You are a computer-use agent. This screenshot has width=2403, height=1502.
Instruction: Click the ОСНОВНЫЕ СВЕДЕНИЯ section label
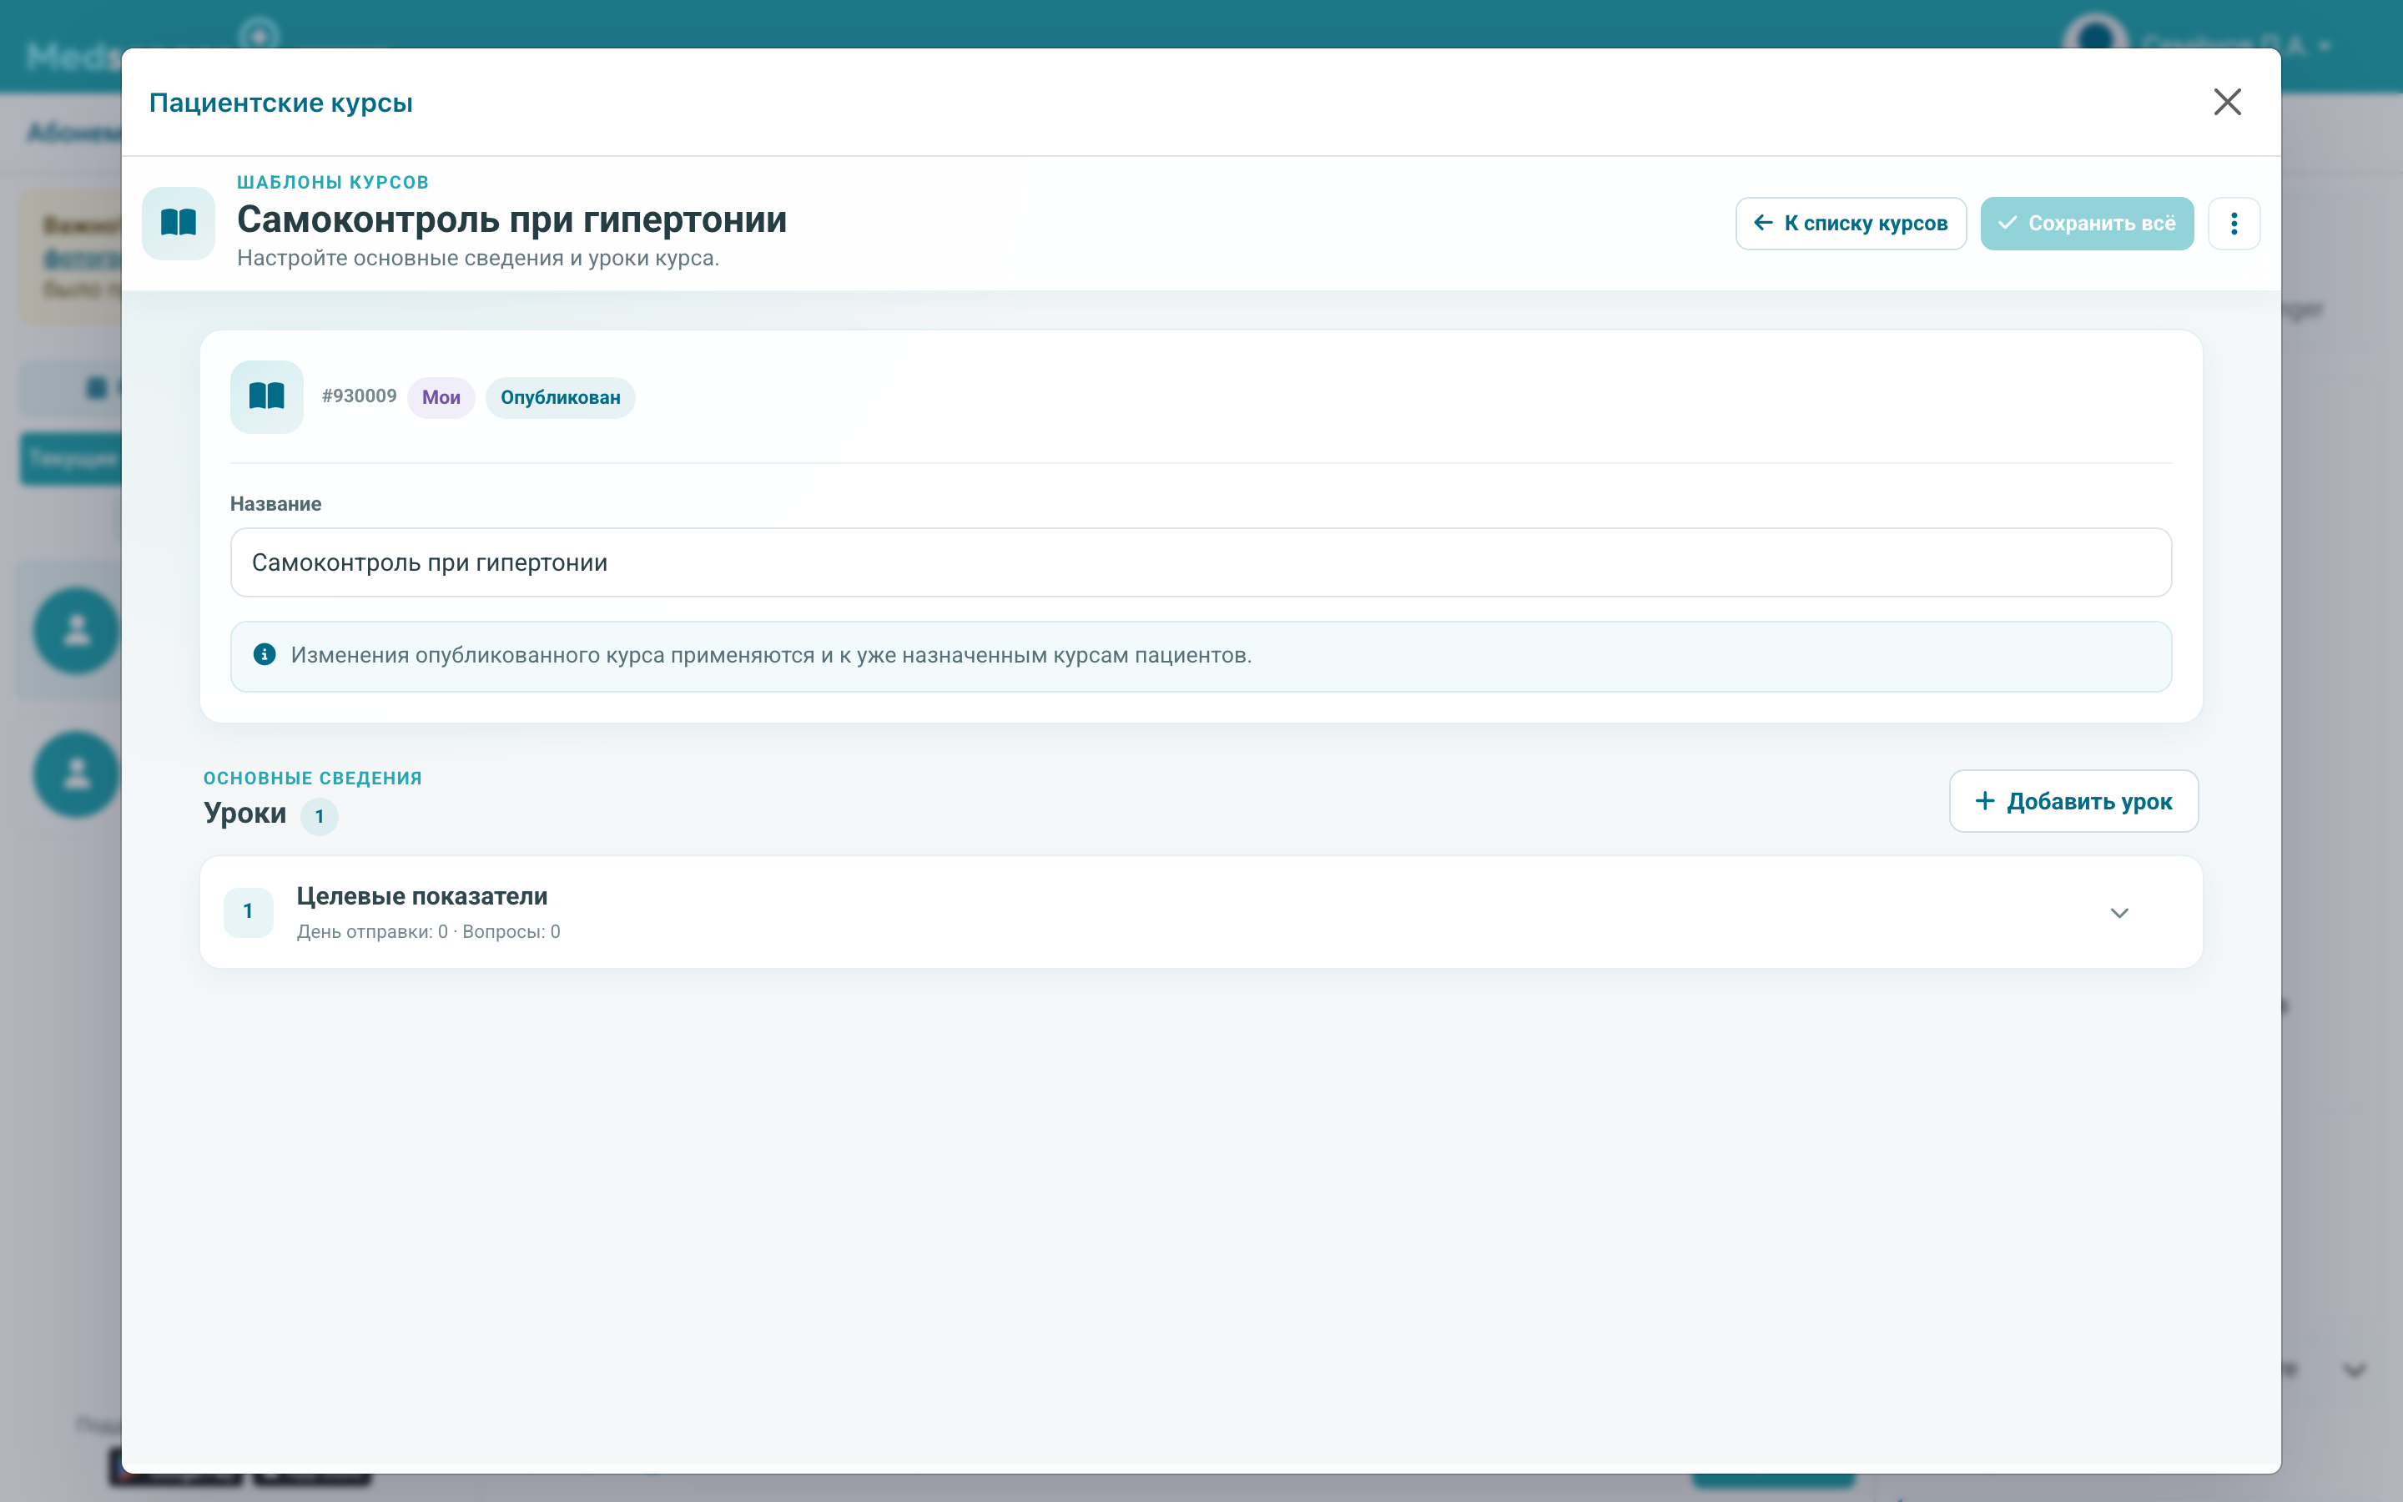[x=313, y=778]
